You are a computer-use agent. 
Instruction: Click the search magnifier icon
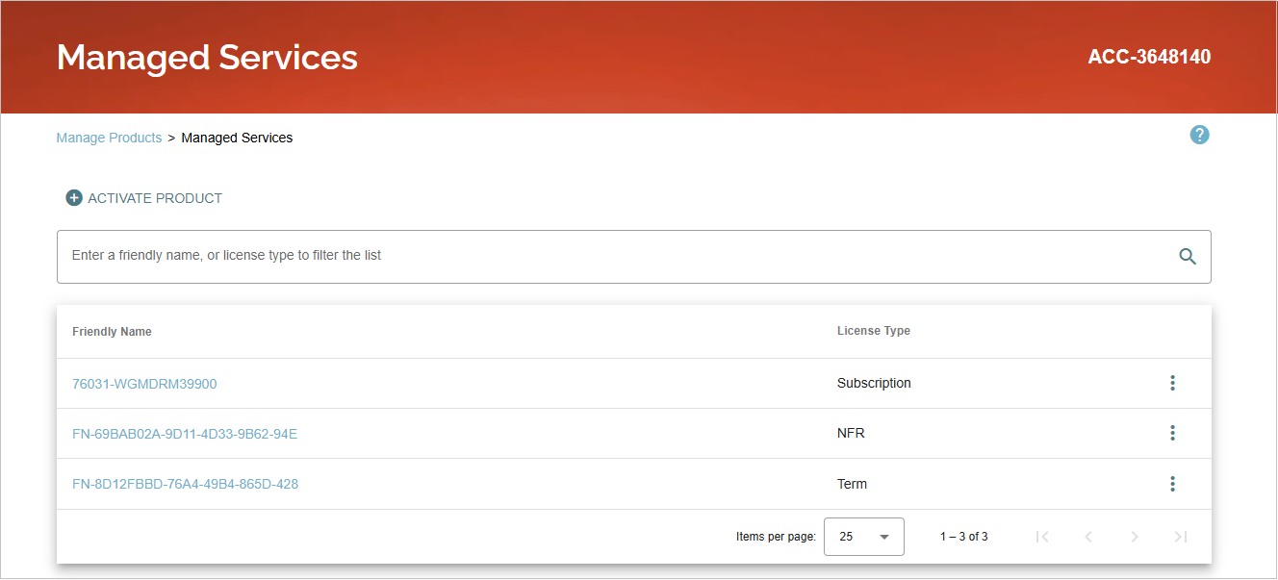click(1187, 256)
